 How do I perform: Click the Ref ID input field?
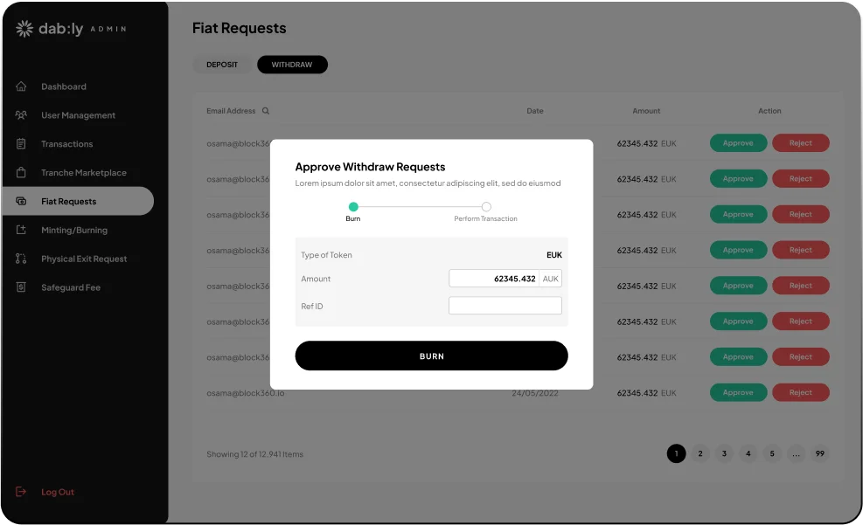(505, 306)
